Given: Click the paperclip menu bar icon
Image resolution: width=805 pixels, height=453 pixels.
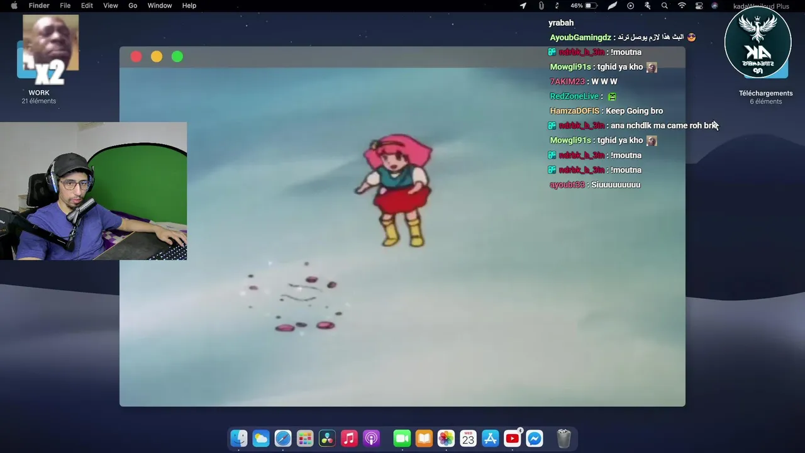Looking at the screenshot, I should tap(541, 6).
